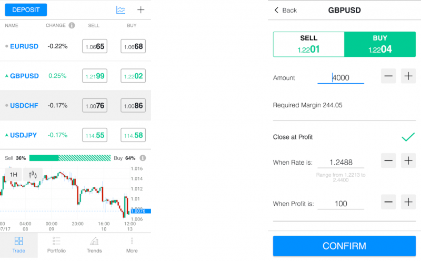Add instrument with the plus icon
Viewport: 421px width, 261px height.
click(141, 10)
